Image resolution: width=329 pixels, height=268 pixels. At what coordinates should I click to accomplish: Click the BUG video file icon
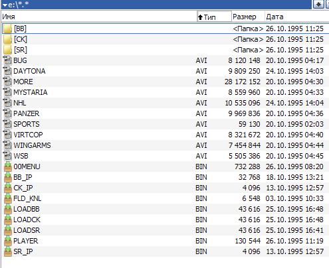[7, 60]
